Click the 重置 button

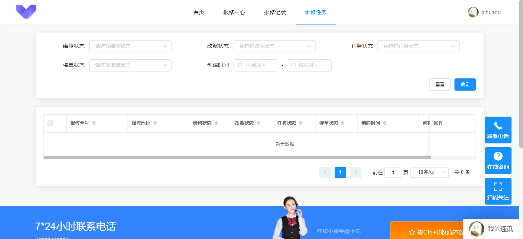[440, 85]
